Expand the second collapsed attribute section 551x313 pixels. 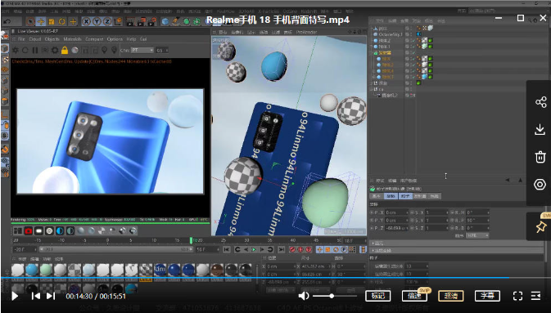(373, 250)
